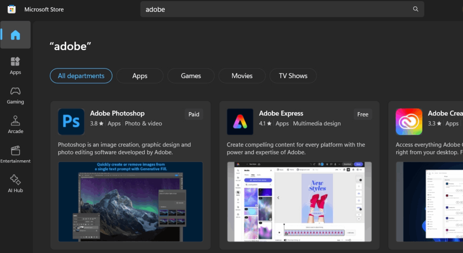Image resolution: width=463 pixels, height=253 pixels.
Task: Open the Adobe Express title link
Action: click(281, 113)
